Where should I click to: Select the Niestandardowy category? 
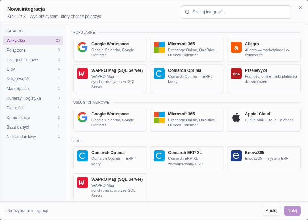[x=33, y=137]
